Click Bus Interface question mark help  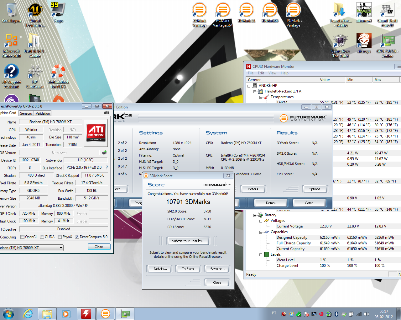click(107, 167)
